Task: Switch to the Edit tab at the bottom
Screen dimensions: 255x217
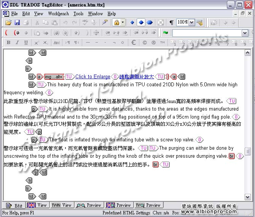Action: 14,206
